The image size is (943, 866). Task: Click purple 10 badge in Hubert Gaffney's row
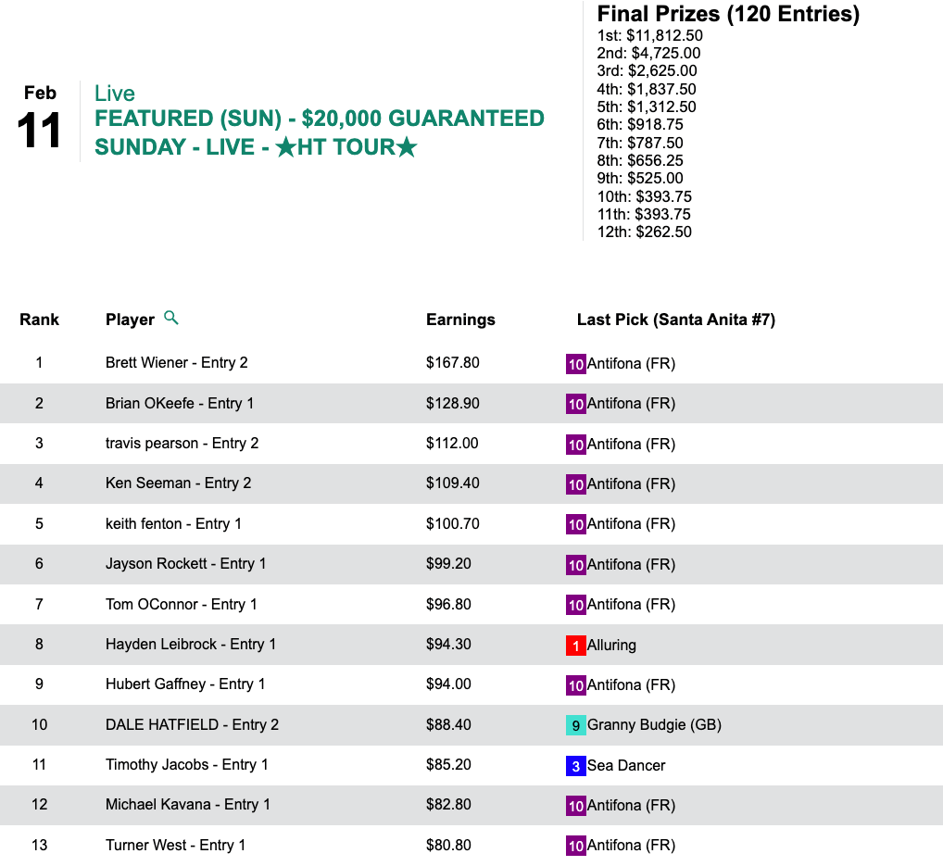tap(575, 685)
